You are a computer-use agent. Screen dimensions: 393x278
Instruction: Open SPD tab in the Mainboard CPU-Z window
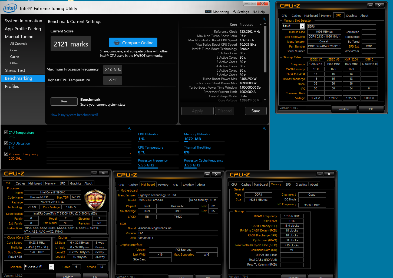point(176,185)
